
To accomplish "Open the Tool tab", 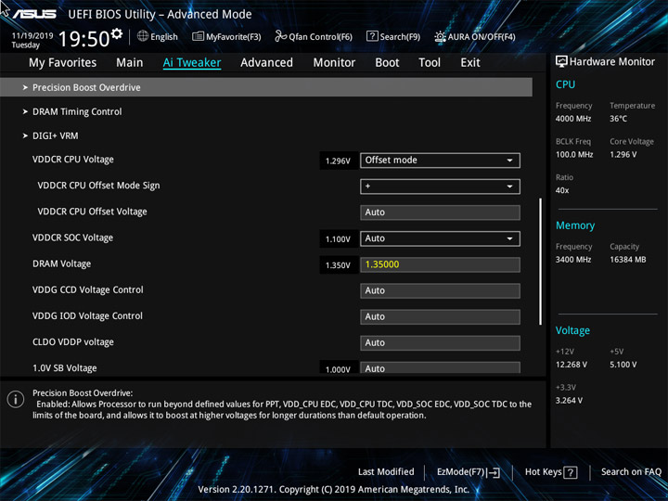I will pyautogui.click(x=430, y=63).
